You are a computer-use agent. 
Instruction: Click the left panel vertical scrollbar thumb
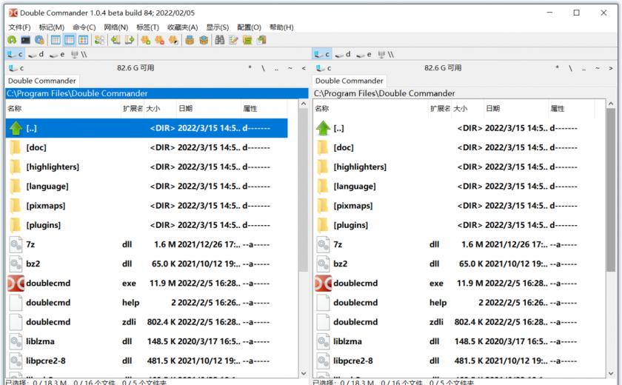point(304,190)
